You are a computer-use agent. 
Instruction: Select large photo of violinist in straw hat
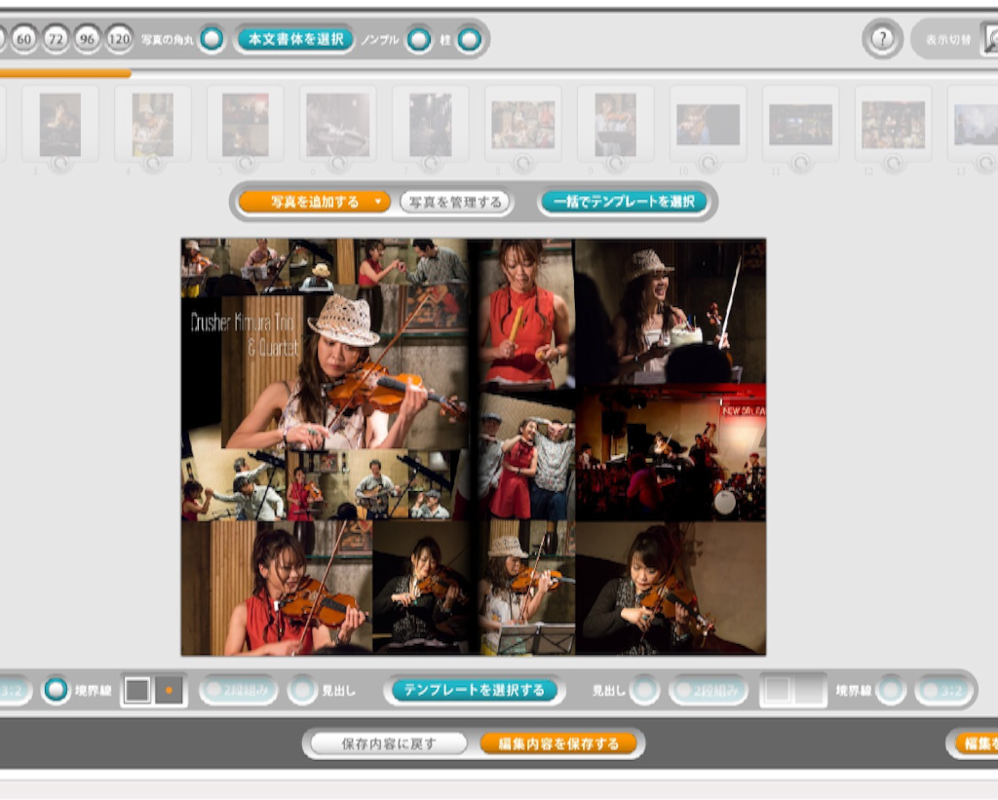[x=344, y=371]
